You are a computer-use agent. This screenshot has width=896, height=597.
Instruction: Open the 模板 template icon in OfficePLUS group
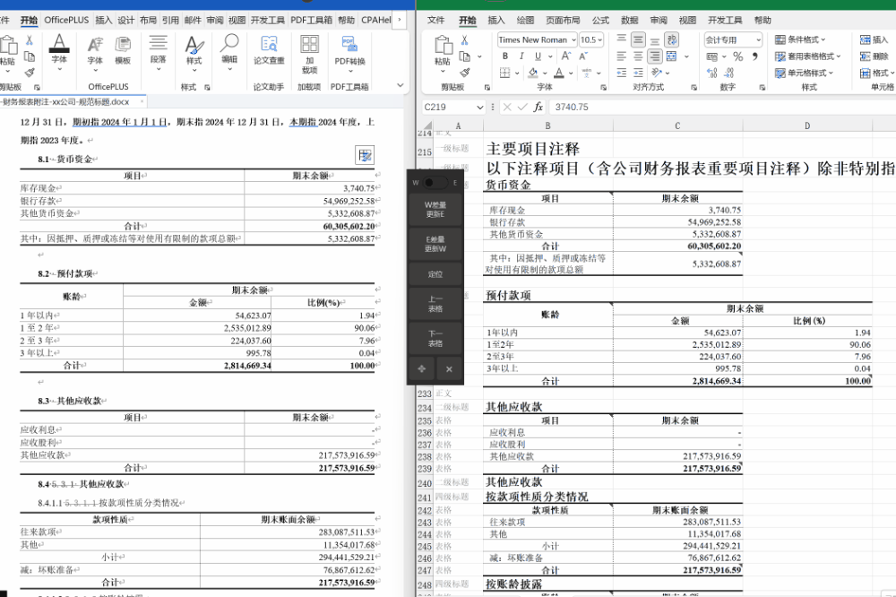click(x=123, y=45)
